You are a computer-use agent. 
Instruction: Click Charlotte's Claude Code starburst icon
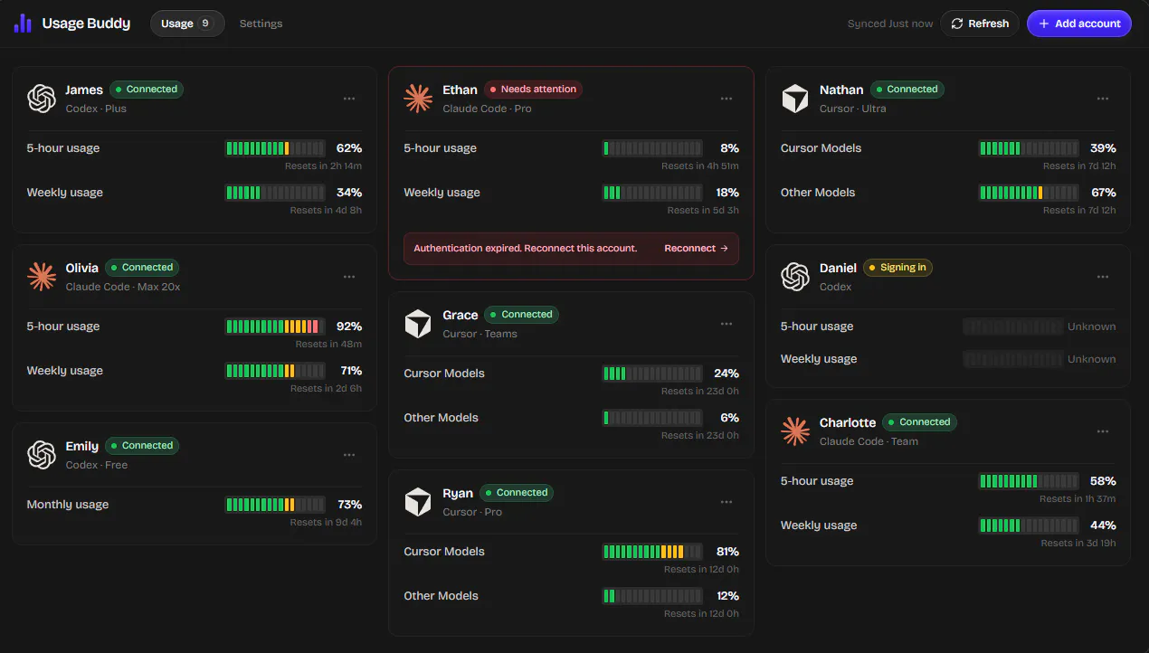(x=795, y=431)
